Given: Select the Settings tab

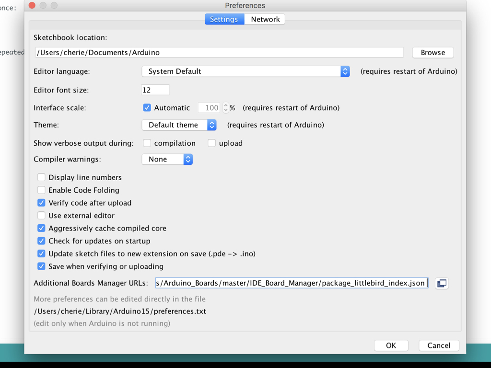Looking at the screenshot, I should [224, 19].
